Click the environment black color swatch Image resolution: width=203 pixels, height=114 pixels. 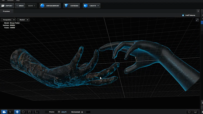pos(88,112)
